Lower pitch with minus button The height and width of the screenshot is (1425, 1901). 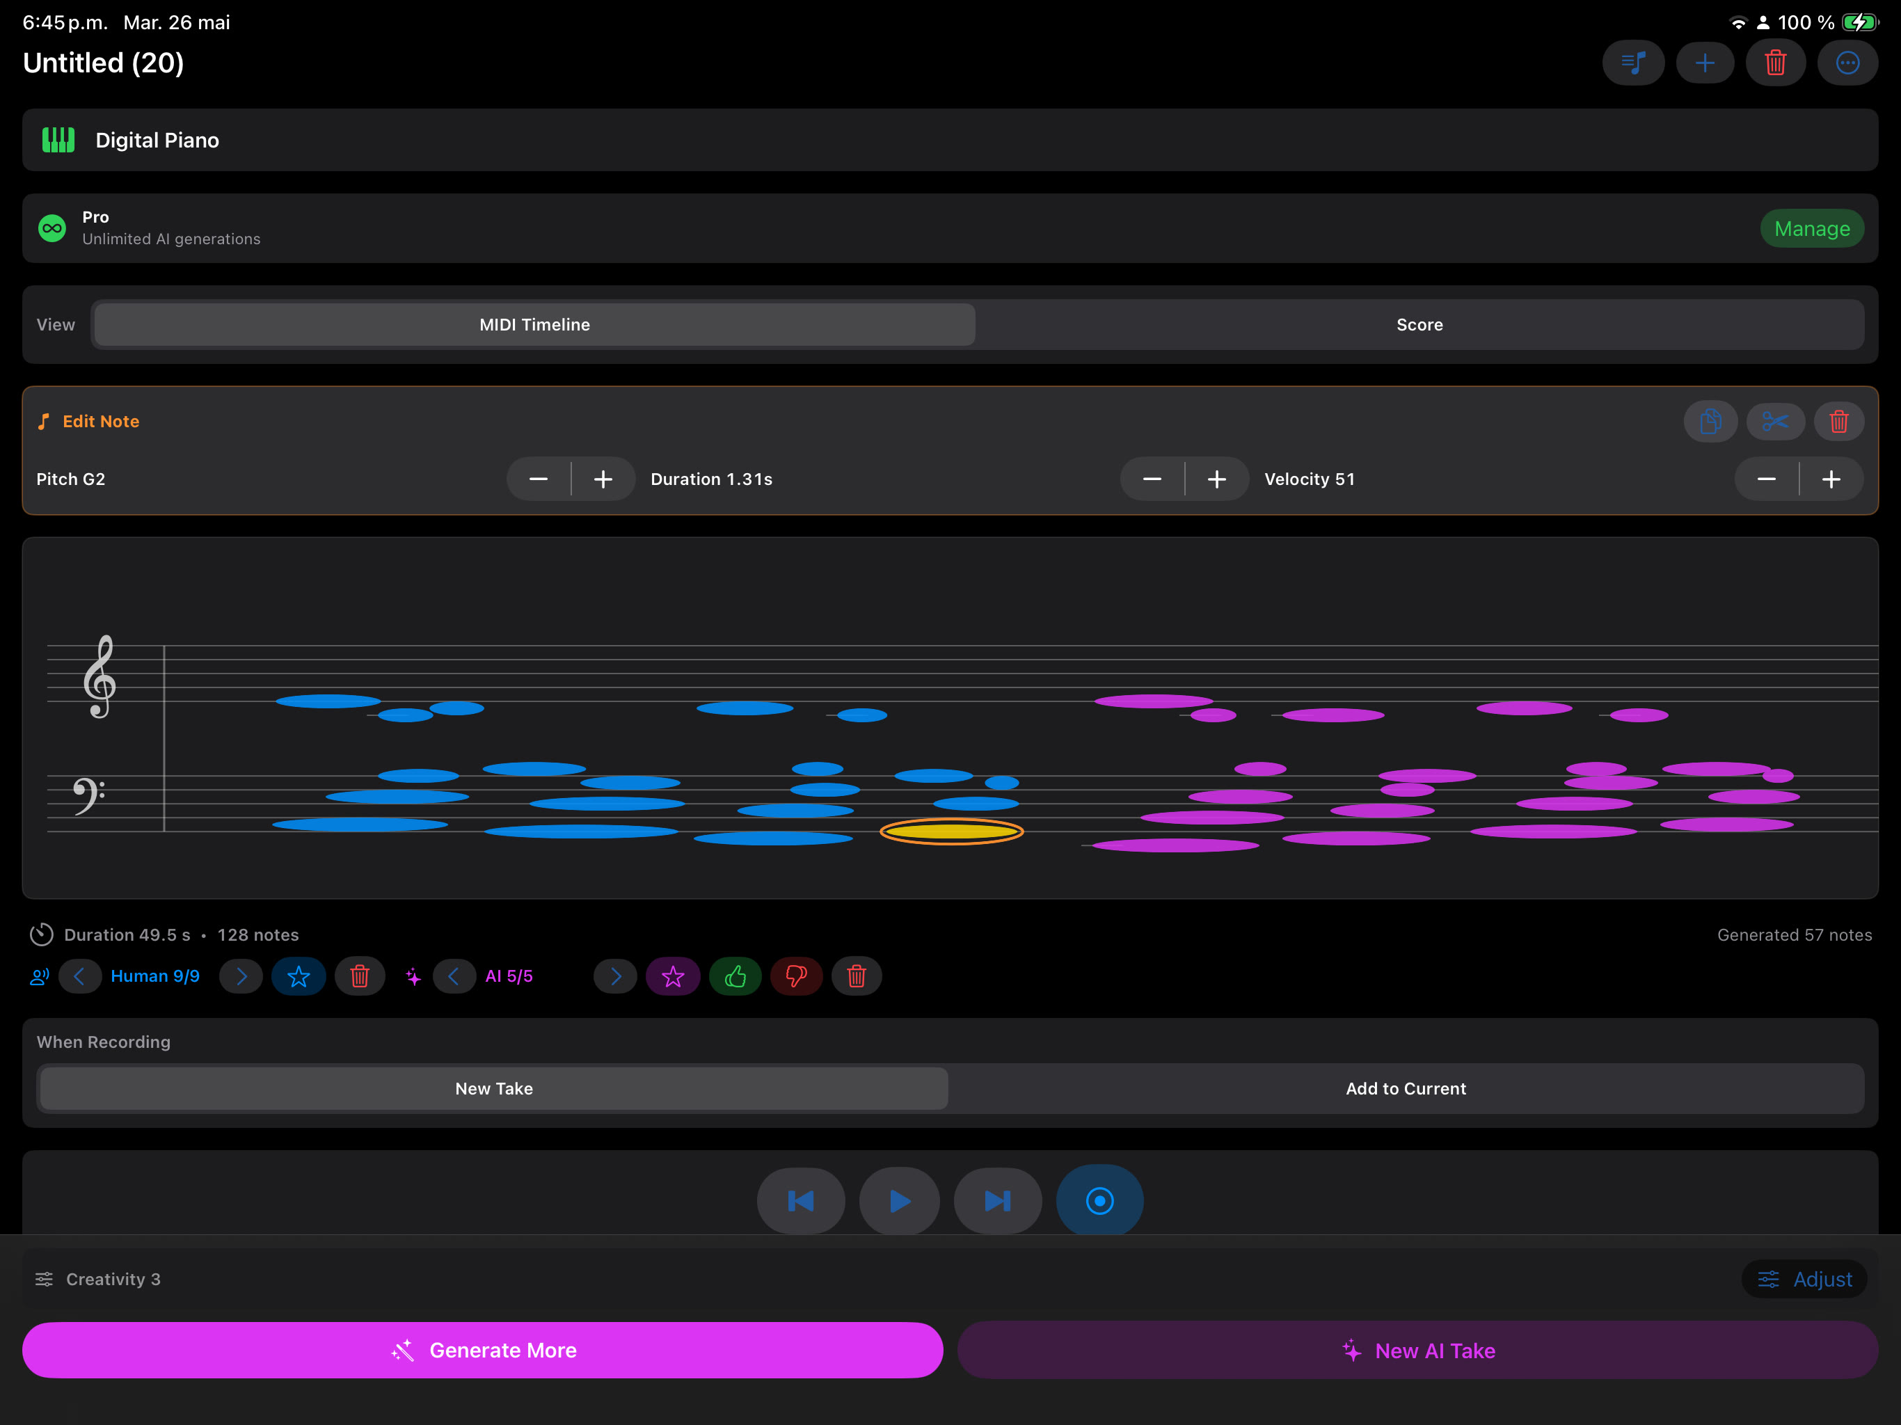tap(538, 479)
